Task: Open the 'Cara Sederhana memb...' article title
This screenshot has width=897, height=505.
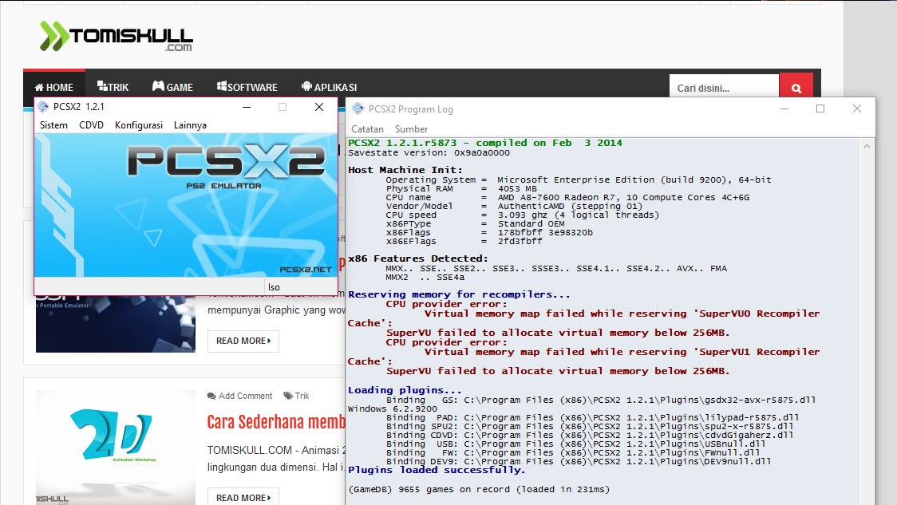Action: click(276, 422)
